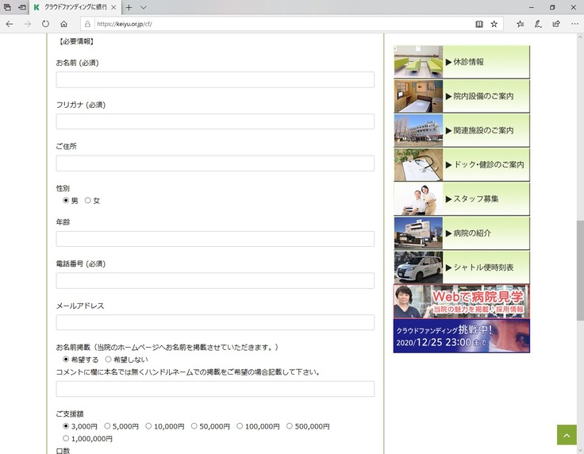Select 希望しない for name publication
This screenshot has height=454, width=584.
109,360
